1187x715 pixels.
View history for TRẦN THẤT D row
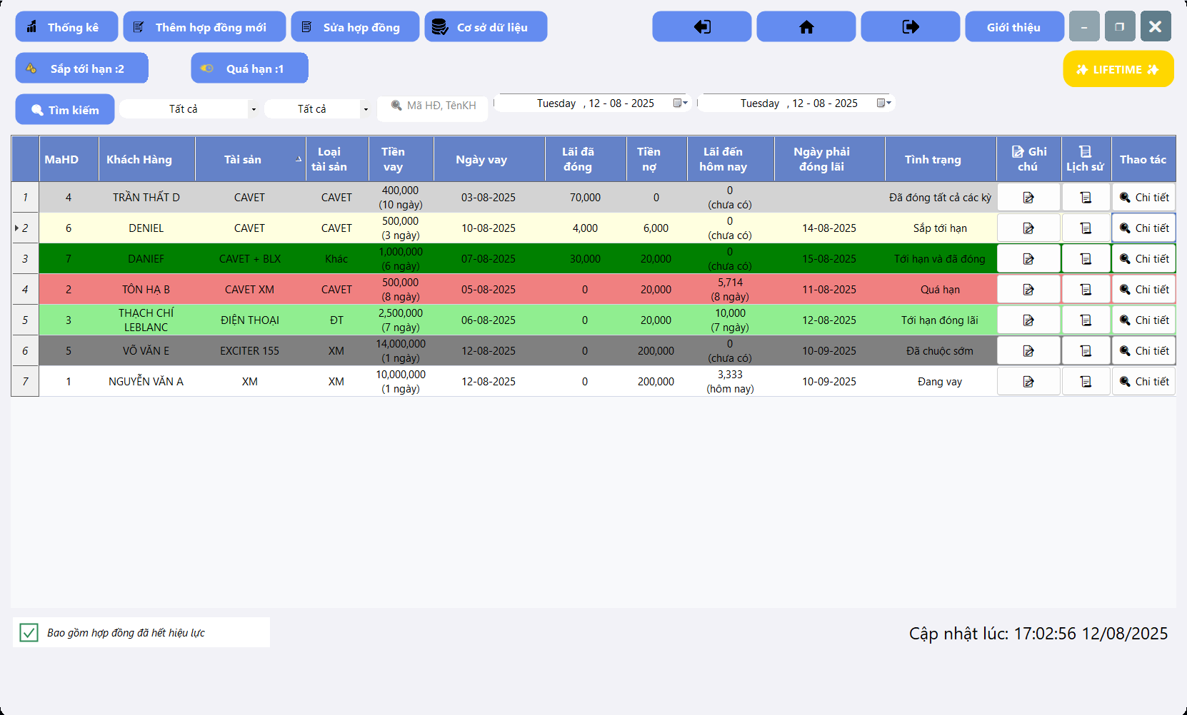1086,198
